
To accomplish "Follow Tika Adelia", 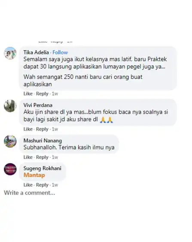I will coord(60,52).
